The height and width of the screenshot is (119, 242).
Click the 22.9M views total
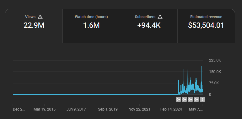coord(34,25)
